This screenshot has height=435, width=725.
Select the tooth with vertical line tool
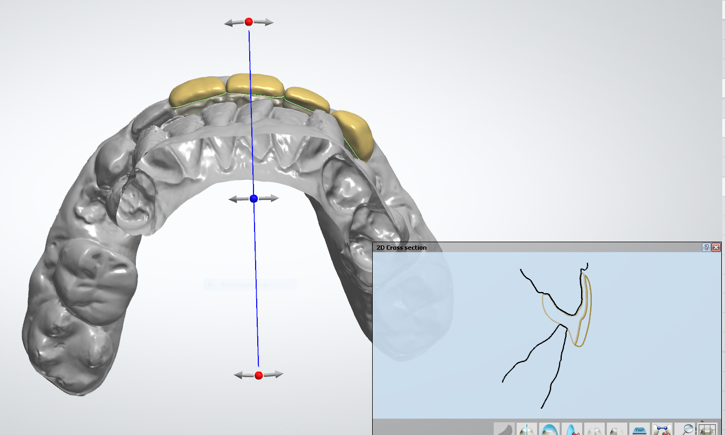coord(527,429)
